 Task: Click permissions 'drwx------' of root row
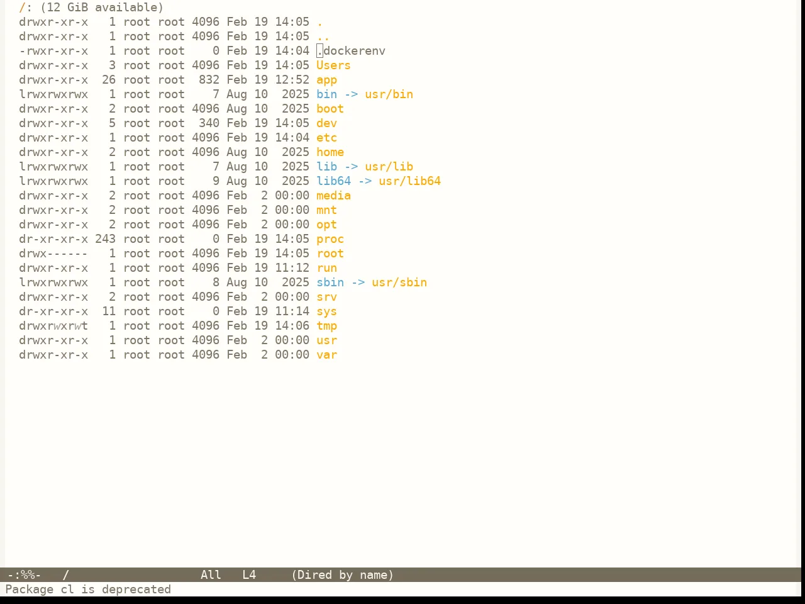tap(53, 254)
